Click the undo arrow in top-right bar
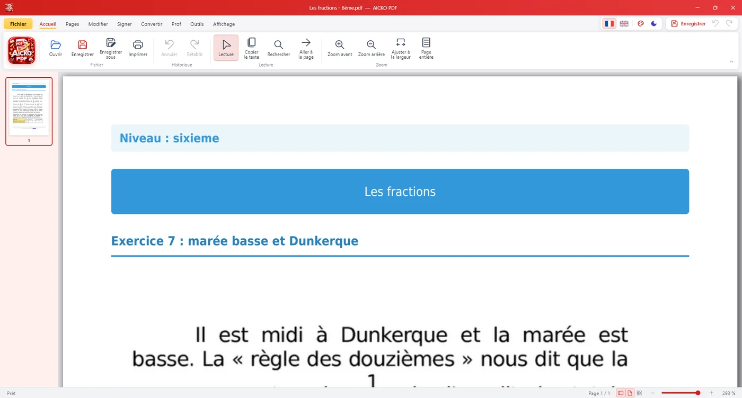The height and width of the screenshot is (398, 742). pyautogui.click(x=715, y=24)
